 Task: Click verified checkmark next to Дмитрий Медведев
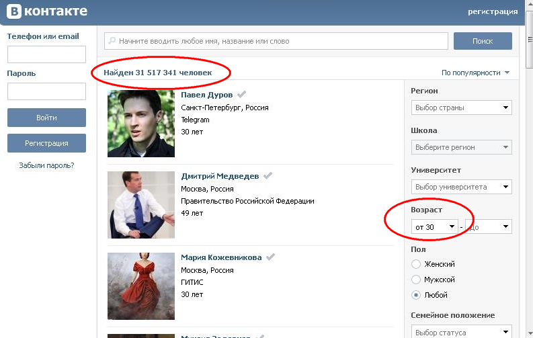click(x=268, y=175)
